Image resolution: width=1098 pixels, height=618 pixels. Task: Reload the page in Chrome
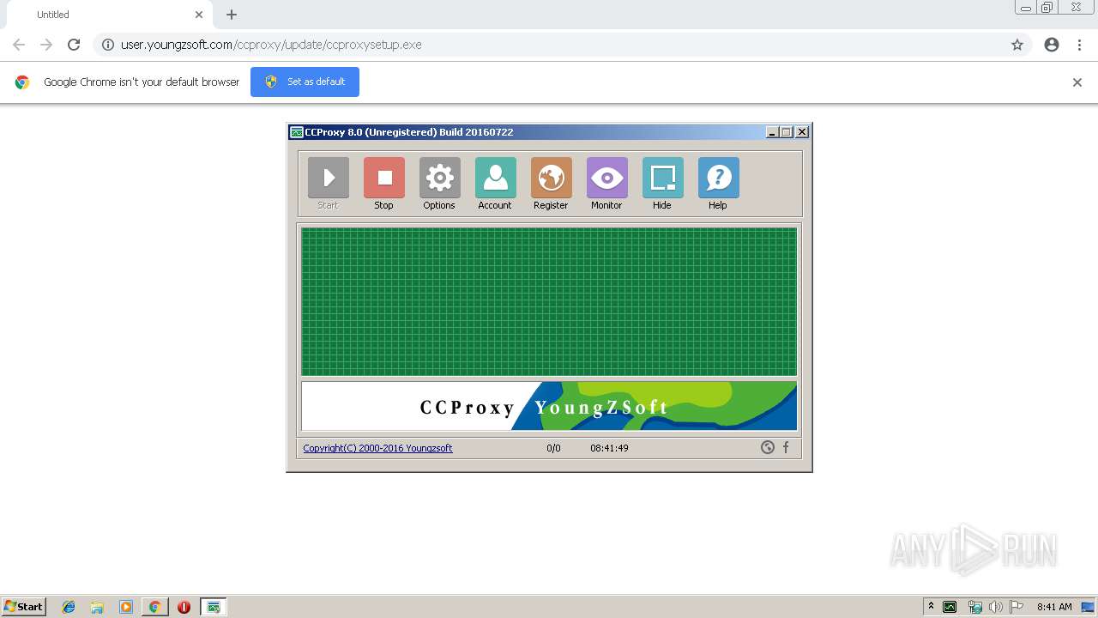pyautogui.click(x=74, y=45)
